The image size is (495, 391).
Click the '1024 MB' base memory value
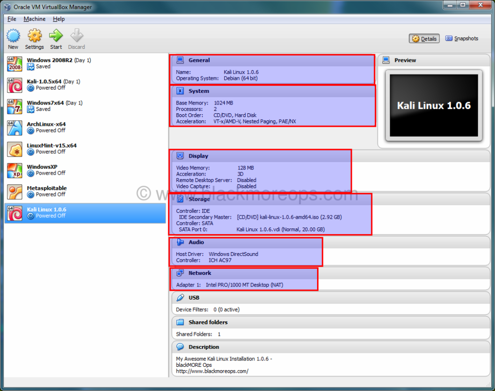[x=223, y=103]
